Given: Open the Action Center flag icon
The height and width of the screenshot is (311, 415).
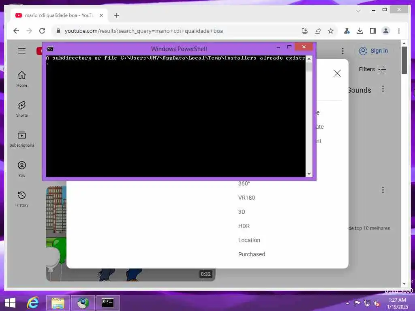Looking at the screenshot, I should [357, 303].
